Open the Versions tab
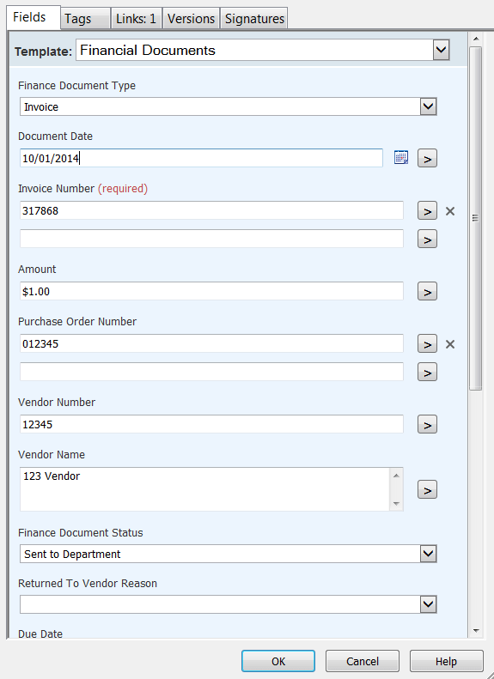This screenshot has height=679, width=494. [191, 19]
